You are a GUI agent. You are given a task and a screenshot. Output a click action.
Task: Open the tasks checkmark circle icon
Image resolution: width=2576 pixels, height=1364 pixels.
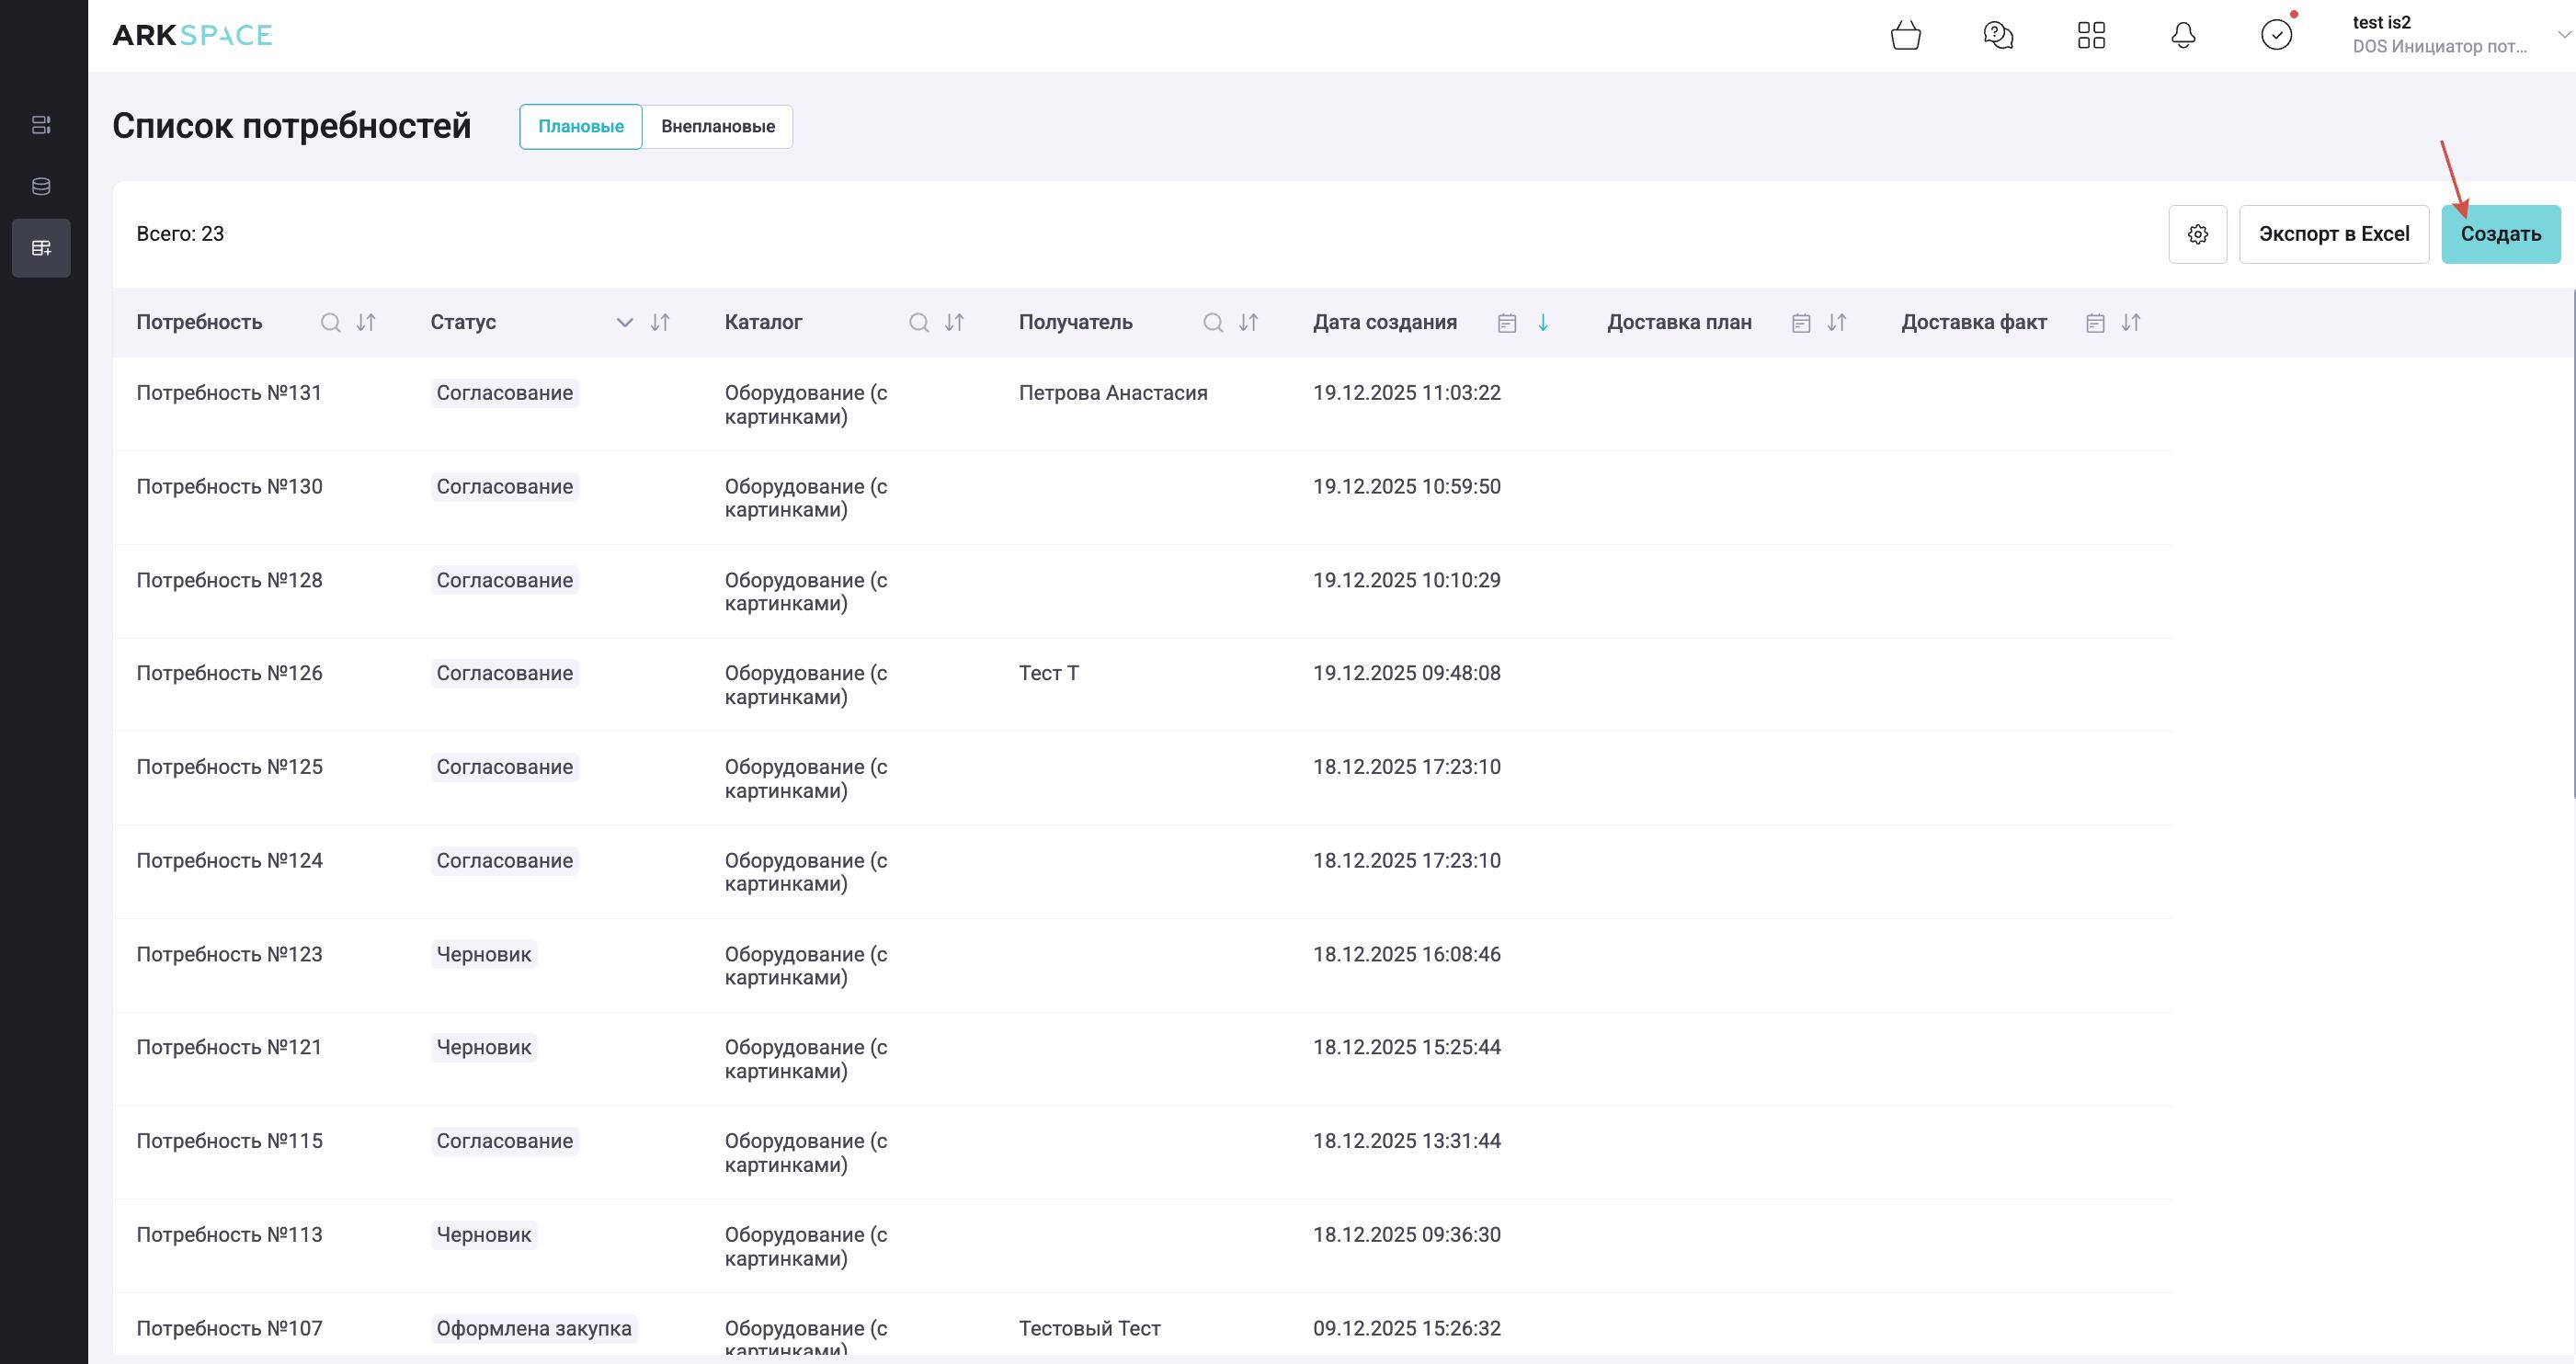pos(2276,36)
